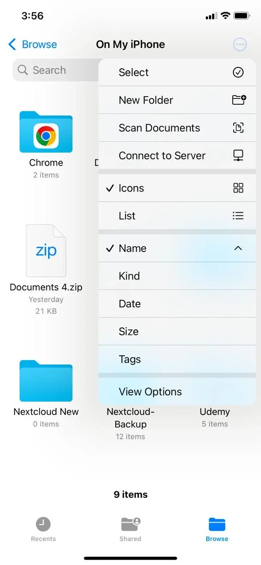
Task: Sort files by Size
Action: [x=177, y=331]
